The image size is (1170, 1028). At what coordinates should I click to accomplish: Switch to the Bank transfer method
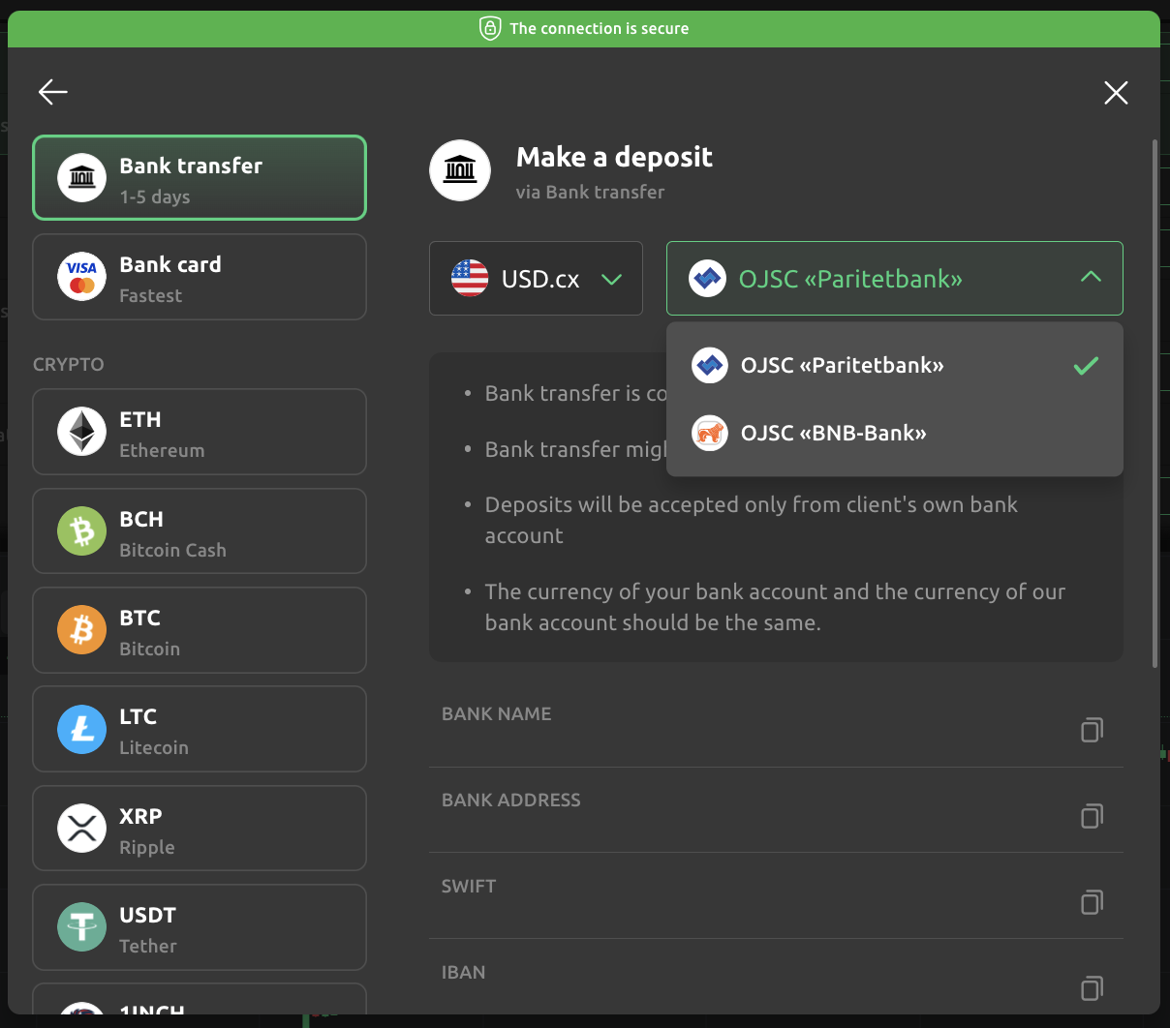[199, 177]
